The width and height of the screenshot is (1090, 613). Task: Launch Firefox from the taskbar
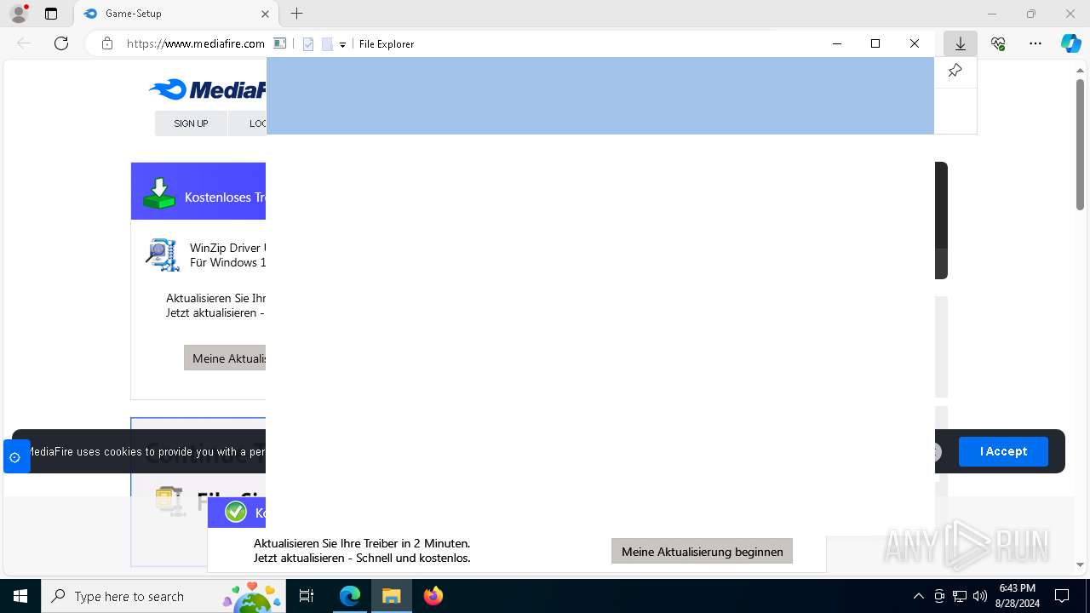coord(433,596)
